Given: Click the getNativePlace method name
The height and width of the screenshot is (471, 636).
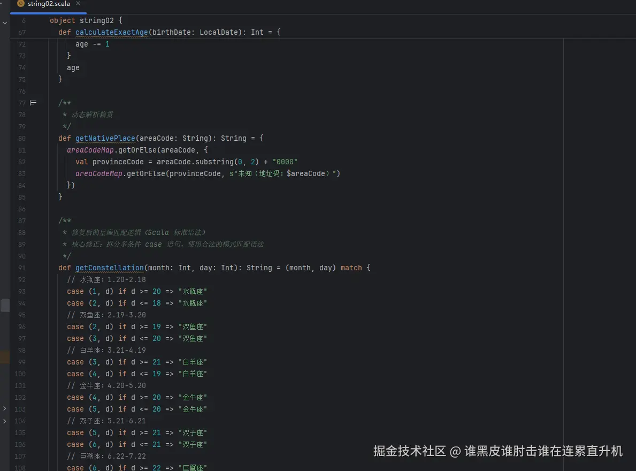Looking at the screenshot, I should point(105,138).
